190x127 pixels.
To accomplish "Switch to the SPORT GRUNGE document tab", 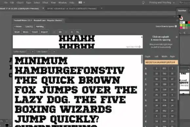I will (x=72, y=9).
